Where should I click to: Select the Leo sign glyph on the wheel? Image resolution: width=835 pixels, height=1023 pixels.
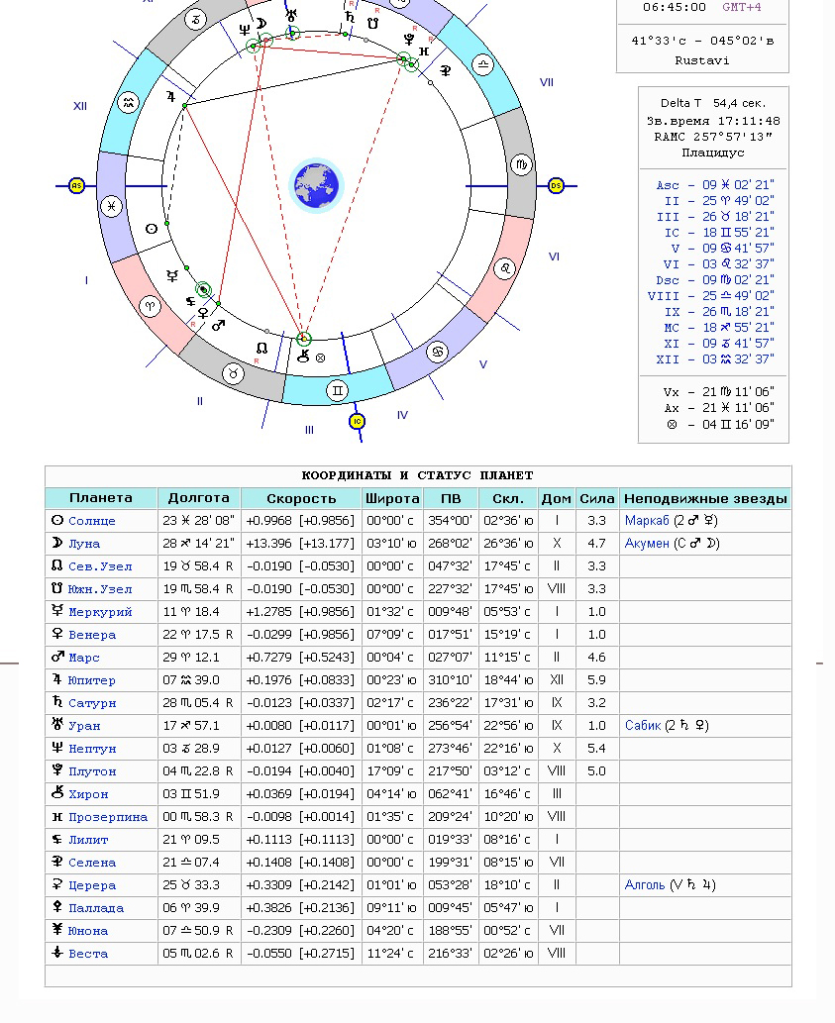click(505, 268)
